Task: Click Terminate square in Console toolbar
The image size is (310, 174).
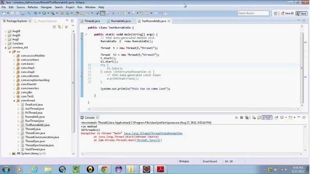Action: point(236,117)
